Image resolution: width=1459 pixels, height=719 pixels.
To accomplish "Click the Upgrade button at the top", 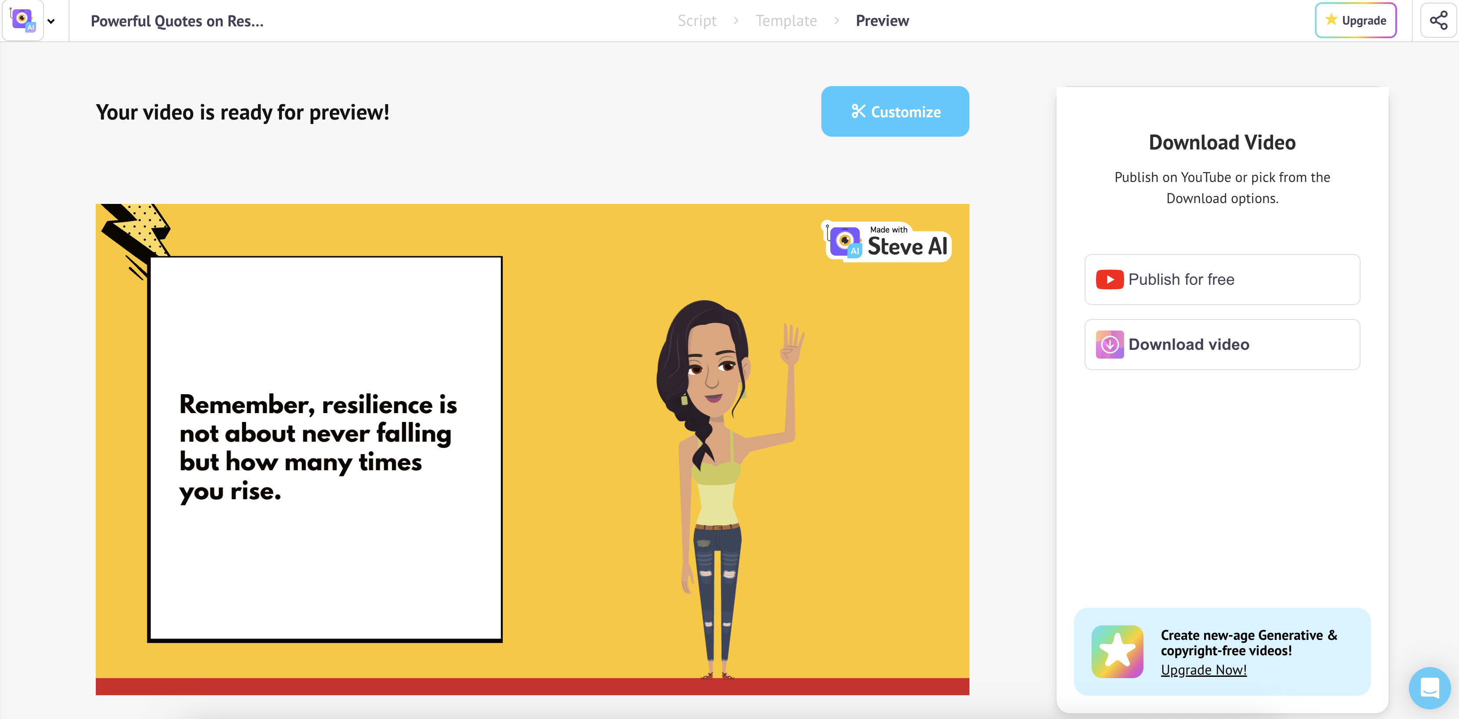I will tap(1355, 19).
